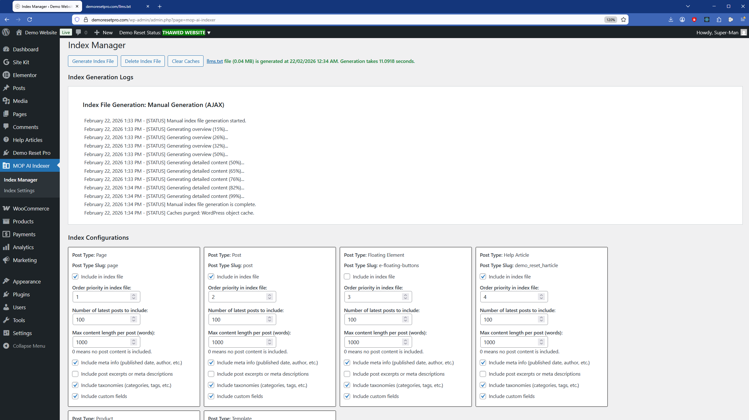Open Index Settings submenu item
Screen dimensions: 749x420
tap(19, 190)
